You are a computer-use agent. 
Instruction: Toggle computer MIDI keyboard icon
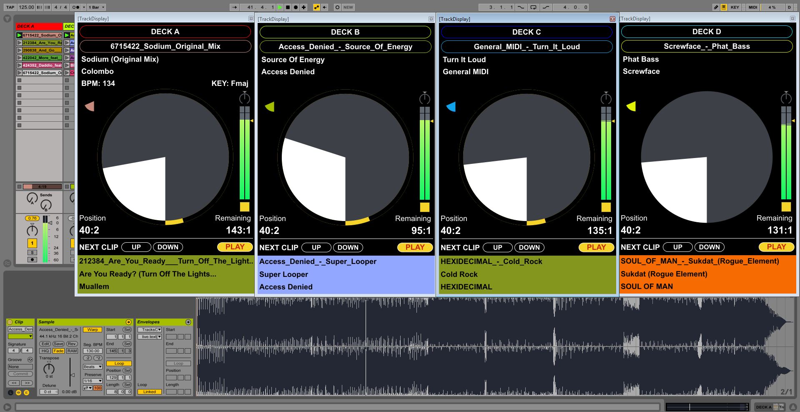pos(724,7)
